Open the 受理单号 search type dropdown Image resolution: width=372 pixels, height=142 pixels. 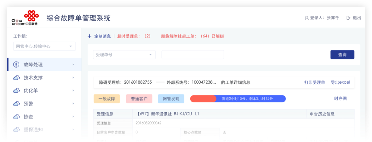(124, 55)
